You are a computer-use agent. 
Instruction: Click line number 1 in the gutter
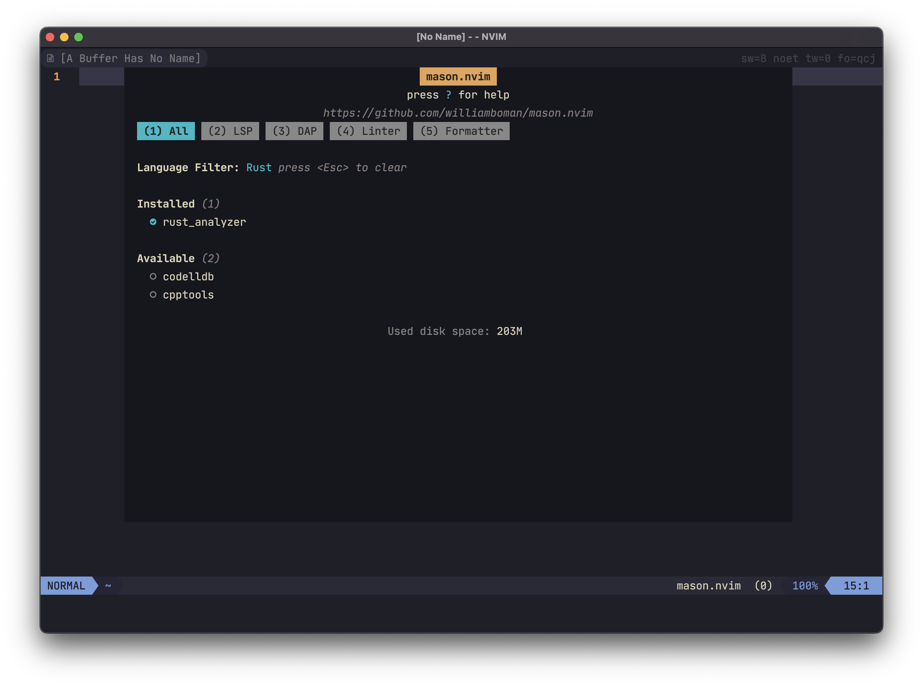click(x=57, y=76)
